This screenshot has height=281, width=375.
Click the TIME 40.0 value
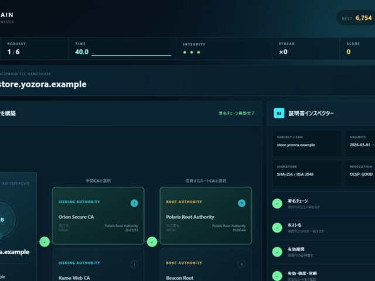(x=82, y=52)
